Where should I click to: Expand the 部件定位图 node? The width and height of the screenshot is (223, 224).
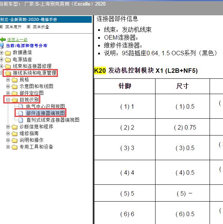(8, 93)
